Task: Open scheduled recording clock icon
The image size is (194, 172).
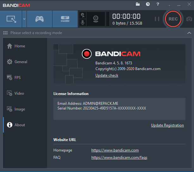Action: (x=148, y=4)
